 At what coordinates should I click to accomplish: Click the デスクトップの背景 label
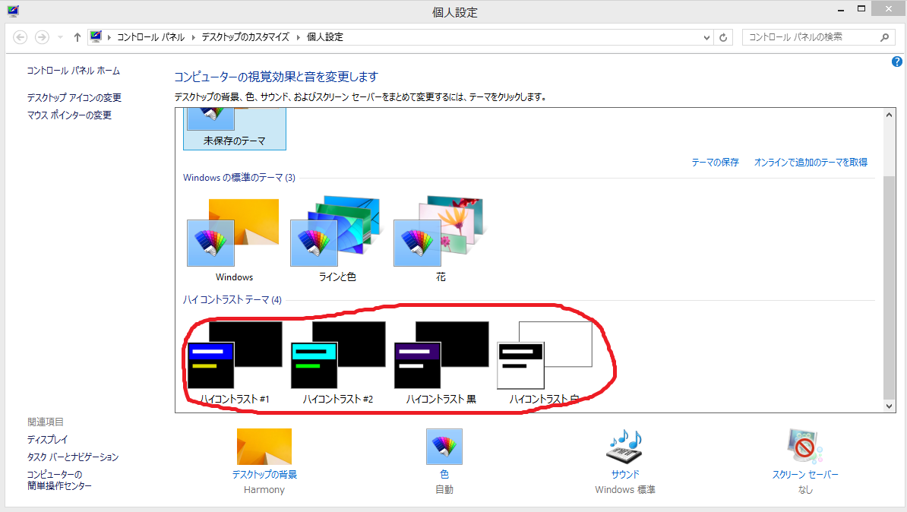tap(264, 474)
